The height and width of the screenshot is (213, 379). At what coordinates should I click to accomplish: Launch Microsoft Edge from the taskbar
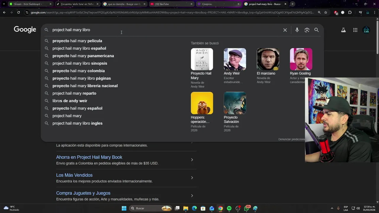click(x=194, y=208)
